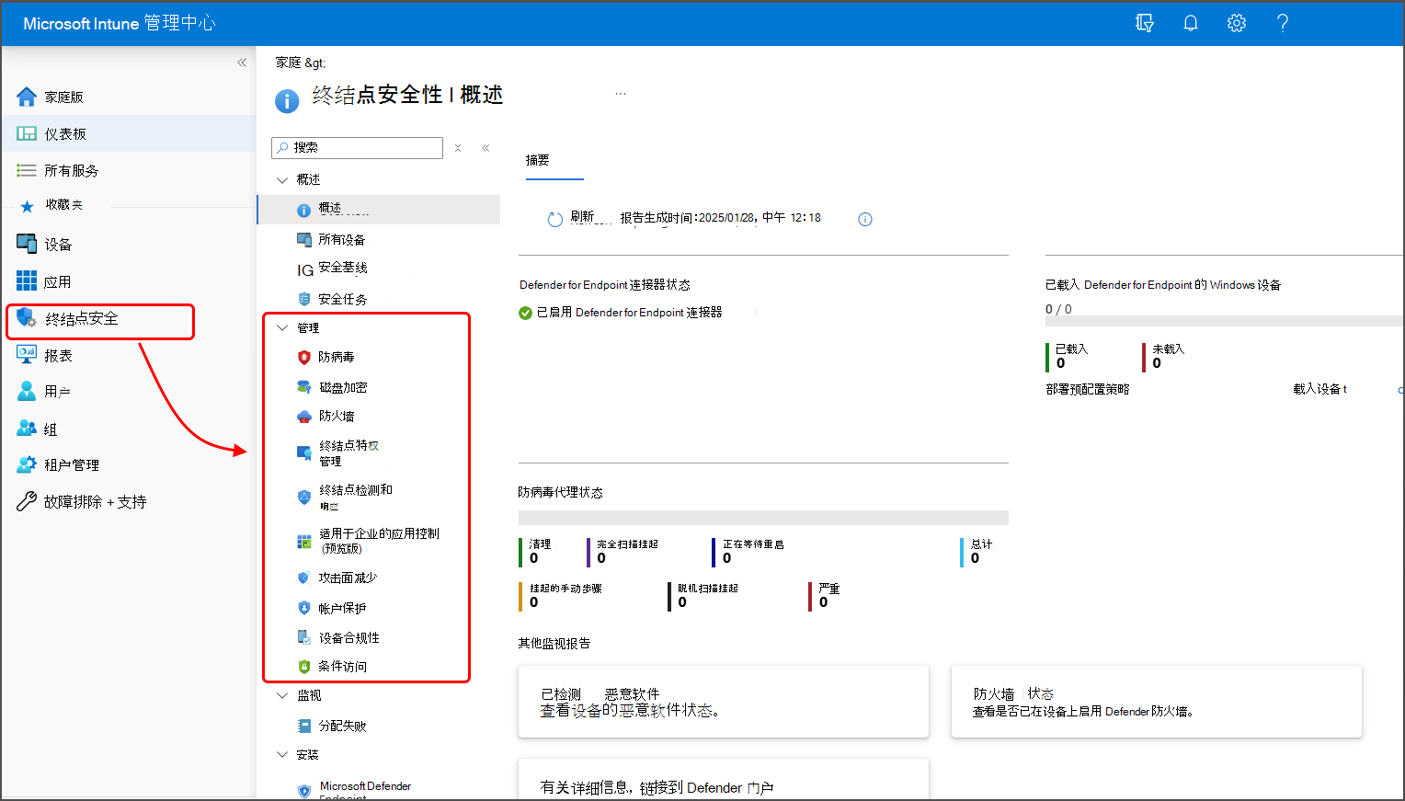Viewport: 1405px width, 801px height.
Task: Select the 条件访问 conditional access icon
Action: (304, 667)
